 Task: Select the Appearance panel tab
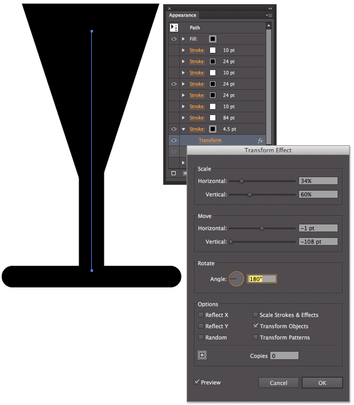pos(182,15)
